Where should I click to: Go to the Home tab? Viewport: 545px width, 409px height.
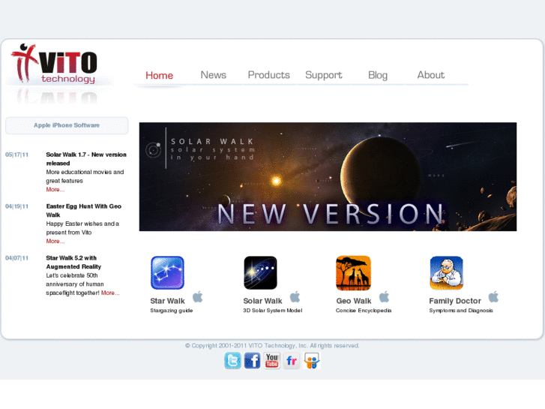point(159,75)
